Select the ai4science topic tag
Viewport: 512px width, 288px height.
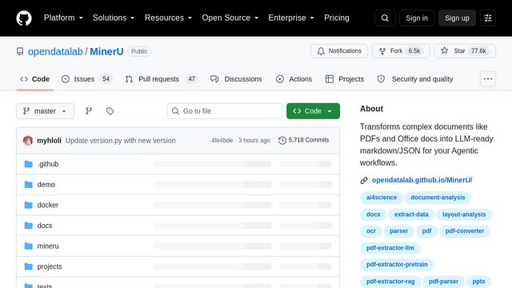click(382, 198)
